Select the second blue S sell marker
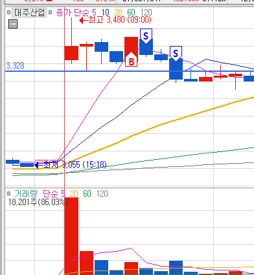Image resolution: width=254 pixels, height=275 pixels. pos(176,54)
